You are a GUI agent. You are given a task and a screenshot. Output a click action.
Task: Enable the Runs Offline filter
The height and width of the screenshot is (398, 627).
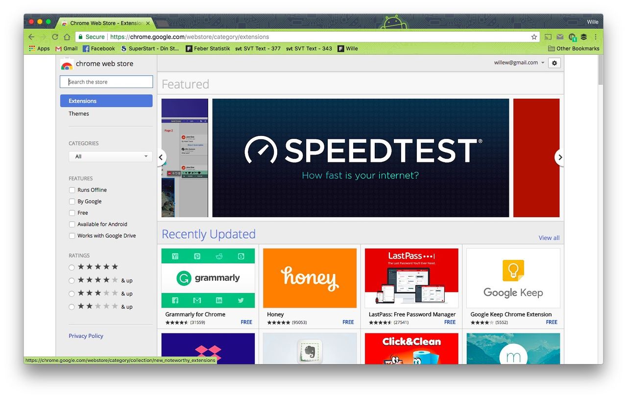[72, 190]
